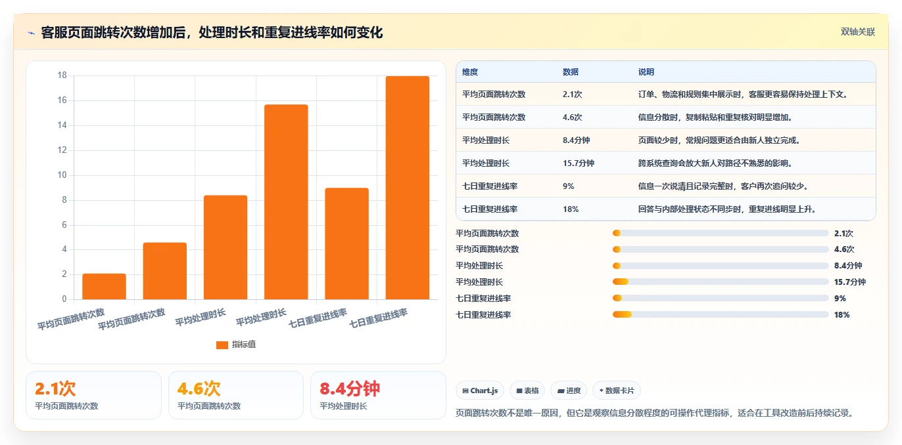Click the progress bar labeled 4.6次
This screenshot has height=445, width=902.
tap(721, 249)
